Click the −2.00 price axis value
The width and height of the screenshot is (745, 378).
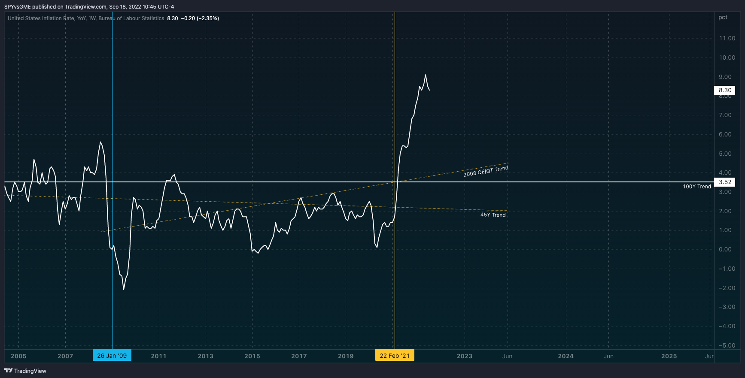tap(727, 288)
